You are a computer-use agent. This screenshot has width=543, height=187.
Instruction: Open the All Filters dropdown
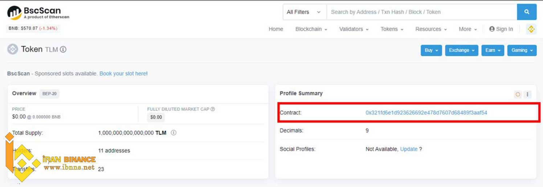point(305,12)
